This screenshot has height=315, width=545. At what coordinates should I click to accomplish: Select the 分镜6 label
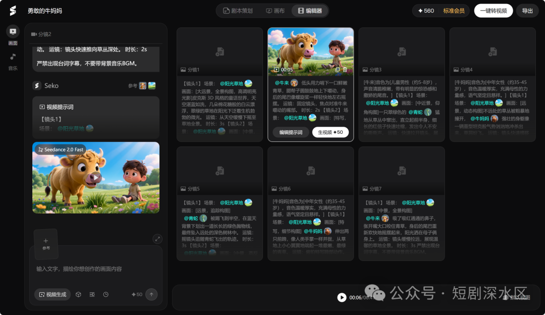[284, 189]
